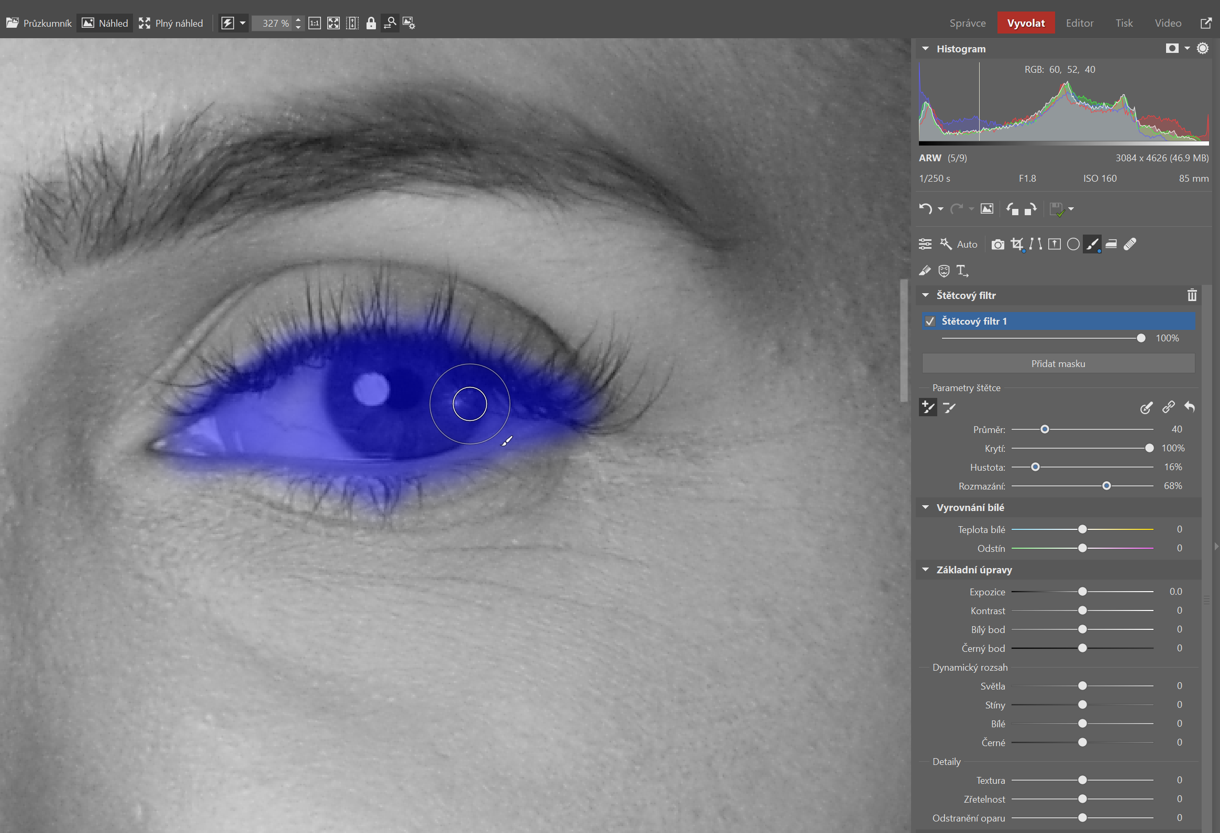Open the Face retouch mask tool
The width and height of the screenshot is (1220, 833).
[944, 271]
